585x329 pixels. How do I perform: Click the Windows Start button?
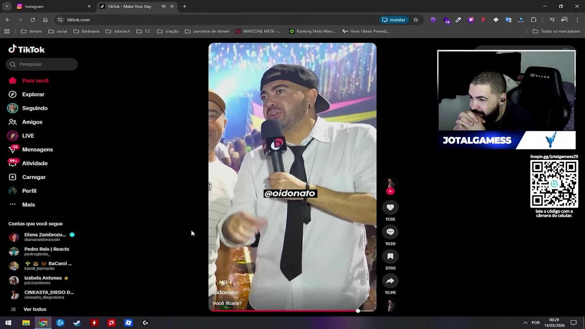8,323
